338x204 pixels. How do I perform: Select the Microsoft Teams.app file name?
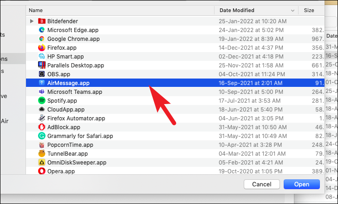pos(75,92)
